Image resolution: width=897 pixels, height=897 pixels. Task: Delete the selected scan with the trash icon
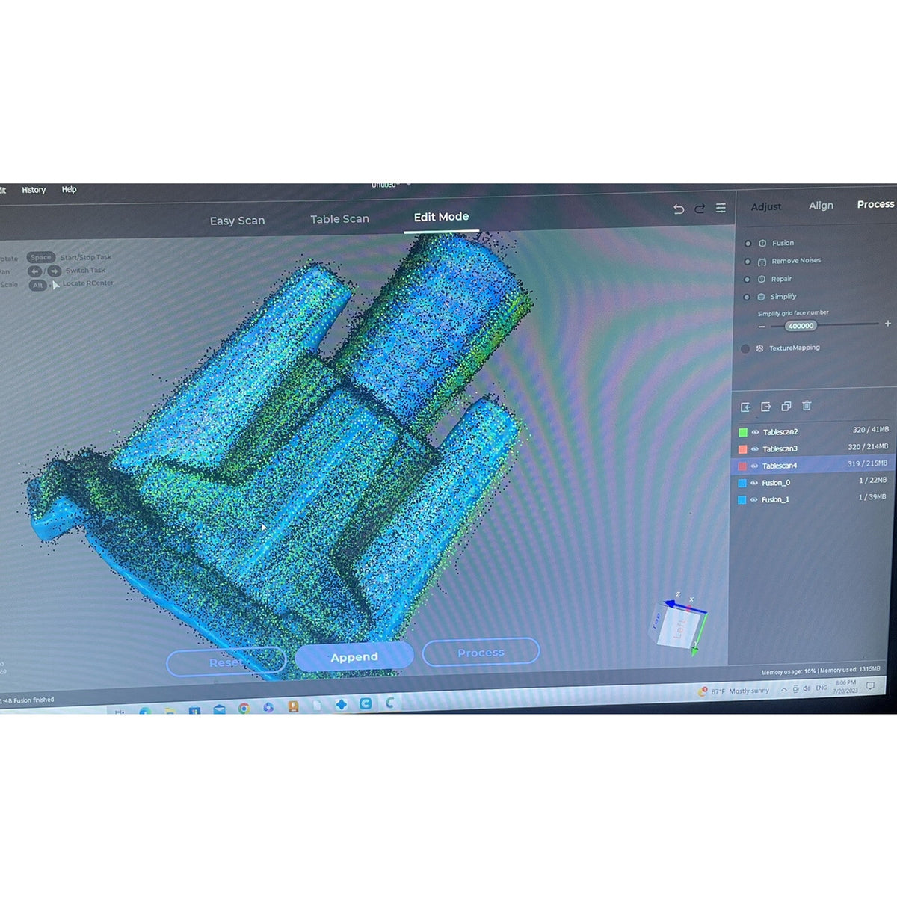[x=807, y=405]
